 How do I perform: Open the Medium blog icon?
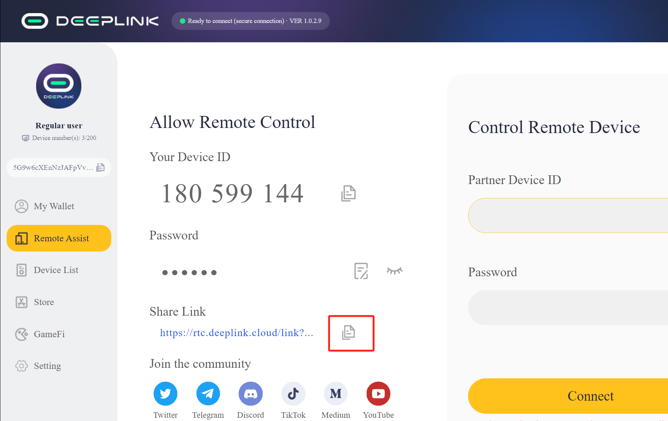tap(336, 394)
